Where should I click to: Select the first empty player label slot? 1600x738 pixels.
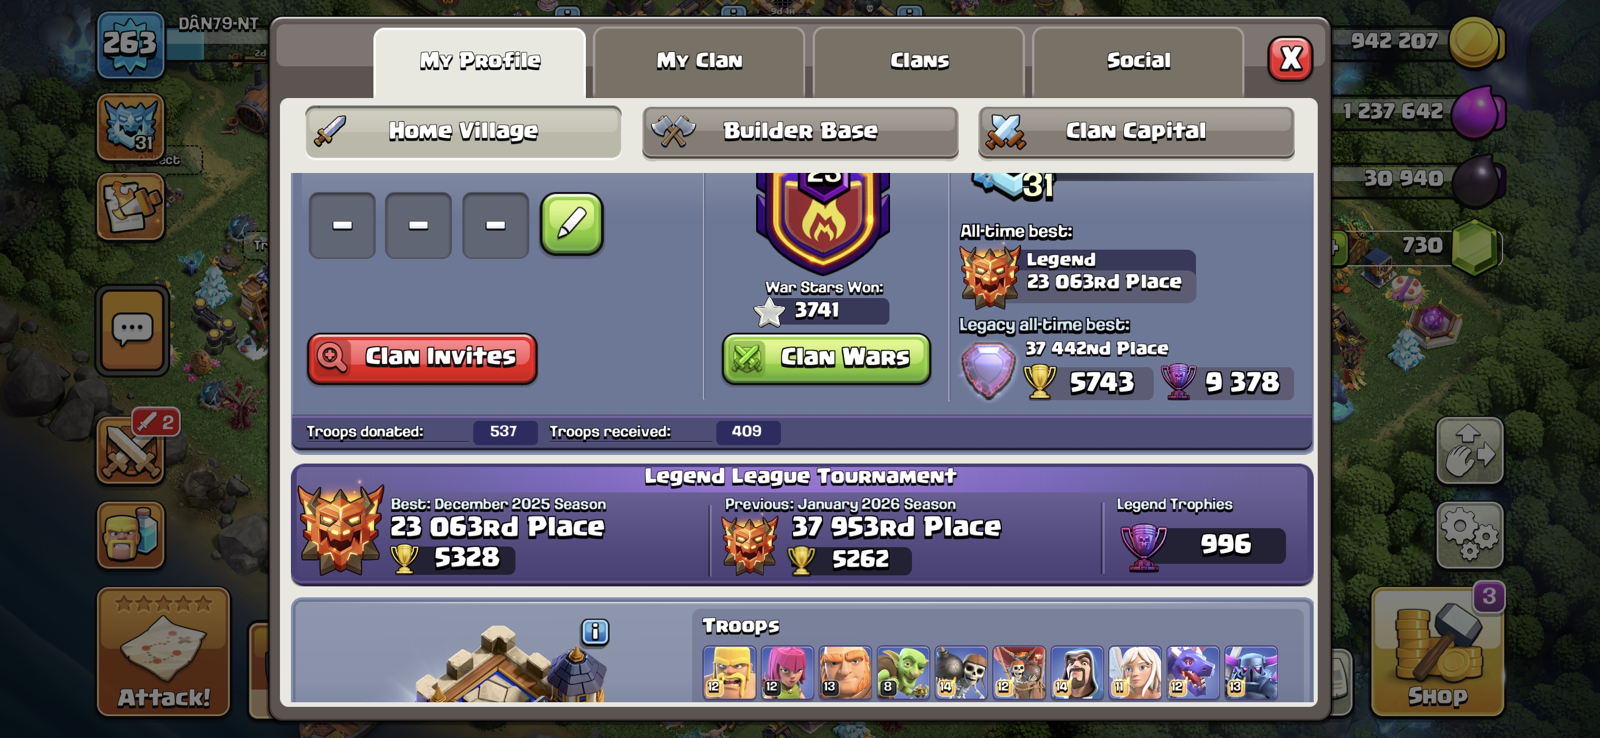pyautogui.click(x=342, y=225)
